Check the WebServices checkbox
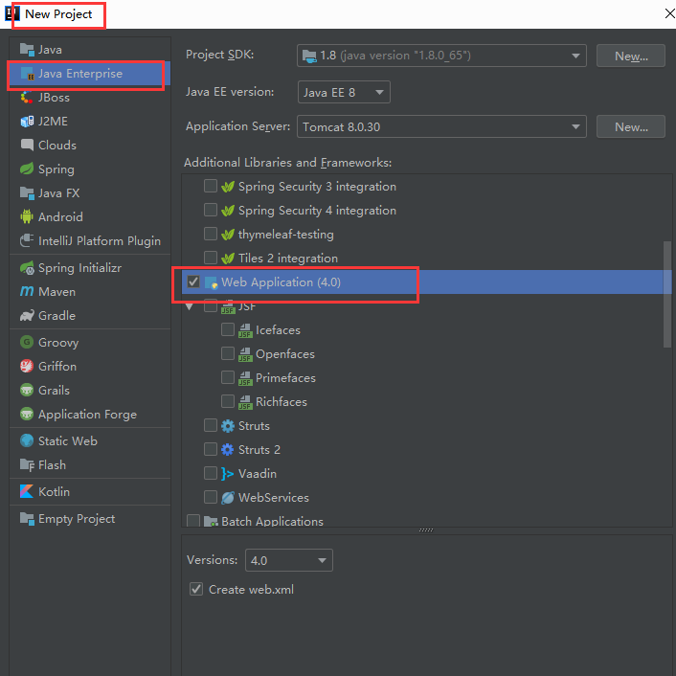 pos(211,497)
